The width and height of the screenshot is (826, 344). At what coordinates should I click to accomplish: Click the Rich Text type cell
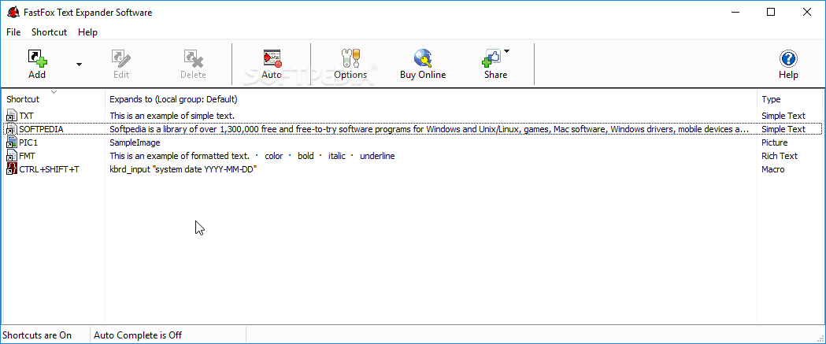click(x=780, y=156)
